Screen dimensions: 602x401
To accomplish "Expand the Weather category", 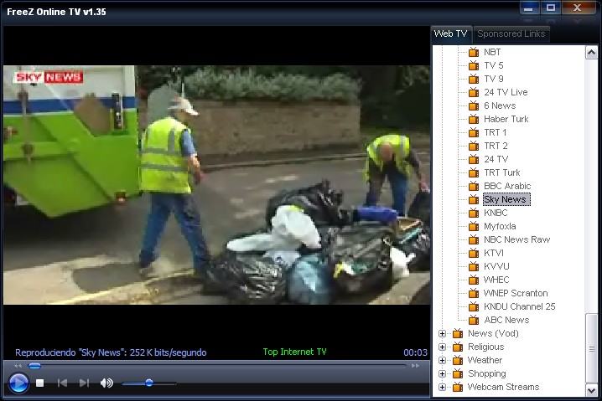I will pos(443,360).
